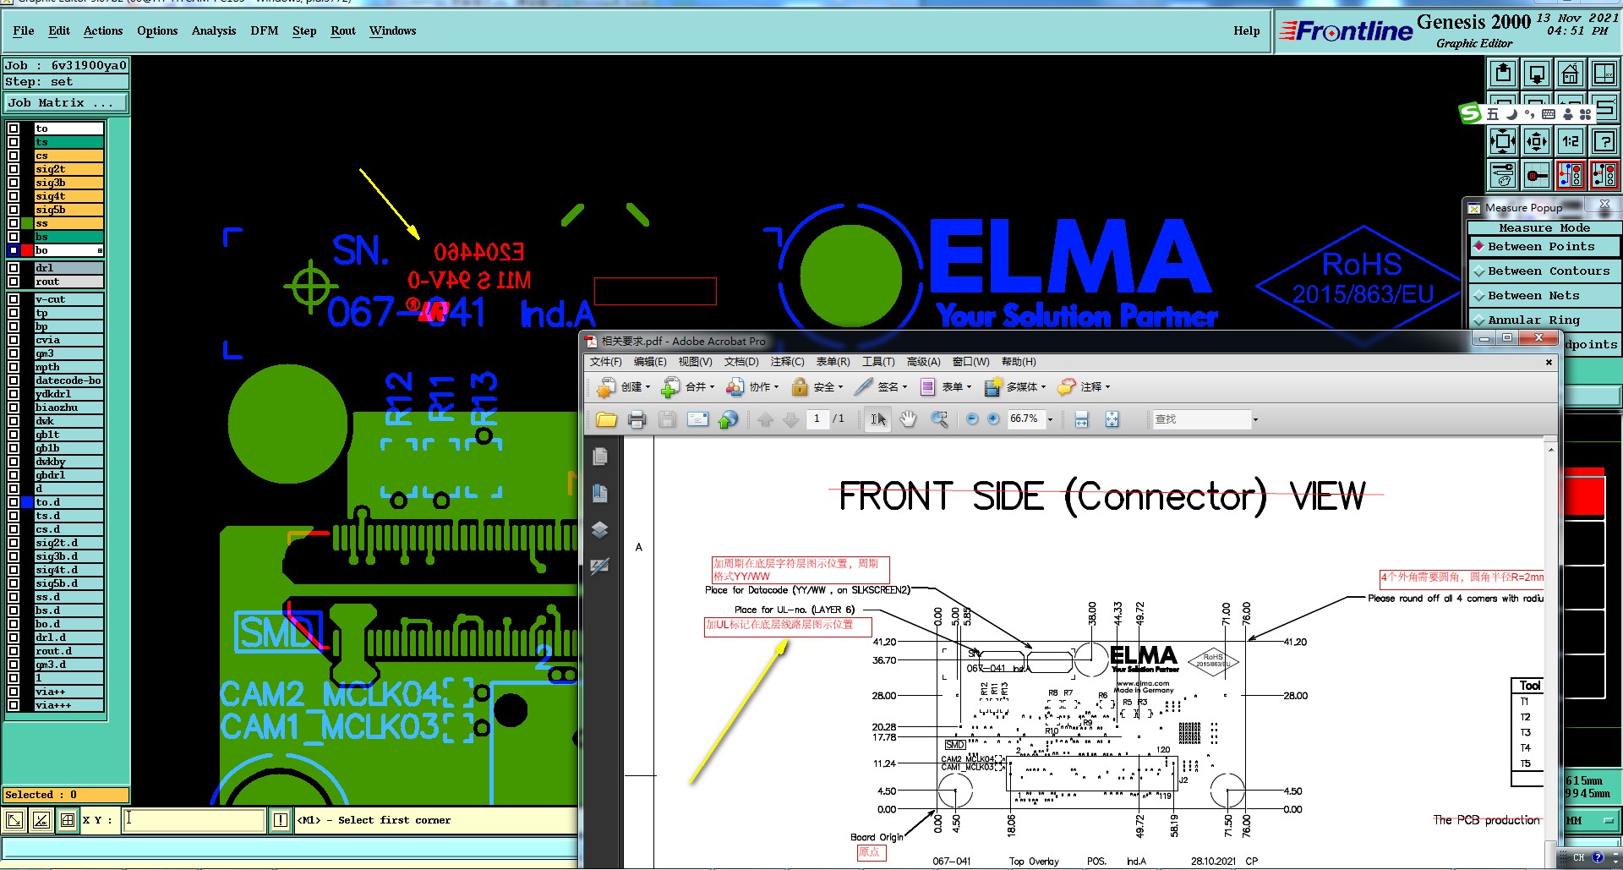The width and height of the screenshot is (1623, 870).
Task: Open the File menu in Genesis
Action: pos(24,31)
